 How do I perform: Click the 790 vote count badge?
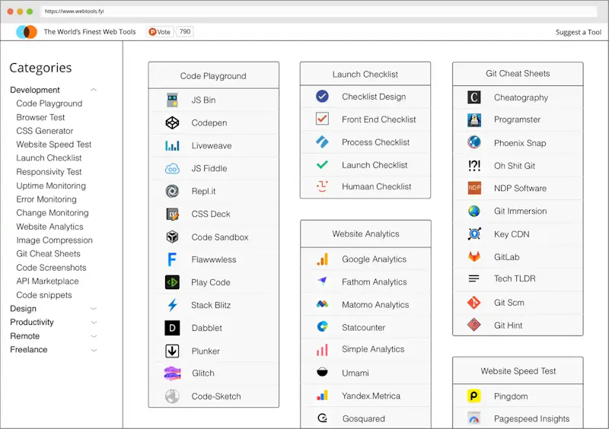[x=185, y=31]
